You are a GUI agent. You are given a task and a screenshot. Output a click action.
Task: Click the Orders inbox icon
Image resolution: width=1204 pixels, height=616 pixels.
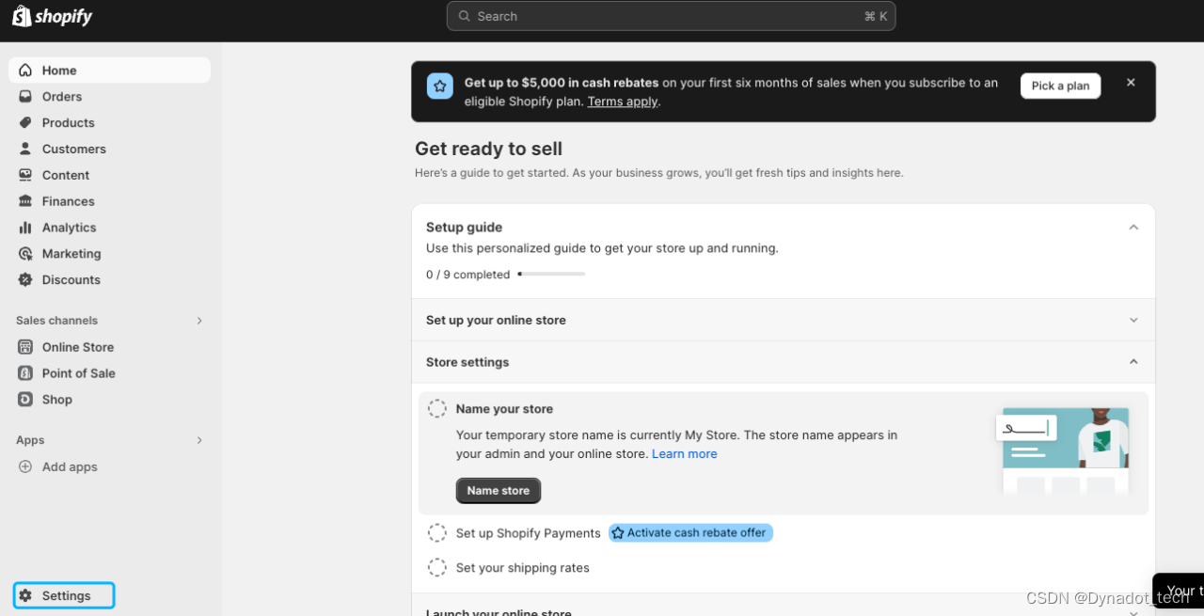point(25,97)
